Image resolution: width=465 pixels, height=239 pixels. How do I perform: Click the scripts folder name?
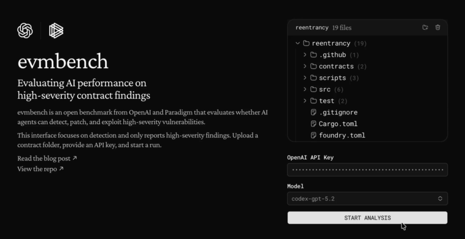point(332,78)
